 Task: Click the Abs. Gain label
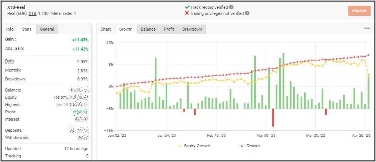(13, 49)
